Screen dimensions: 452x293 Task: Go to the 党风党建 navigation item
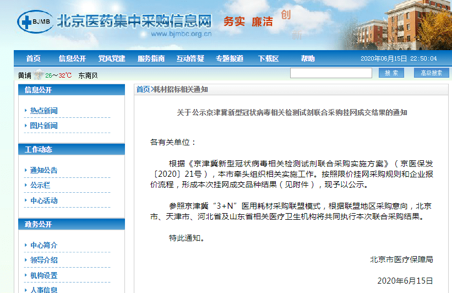(112, 58)
